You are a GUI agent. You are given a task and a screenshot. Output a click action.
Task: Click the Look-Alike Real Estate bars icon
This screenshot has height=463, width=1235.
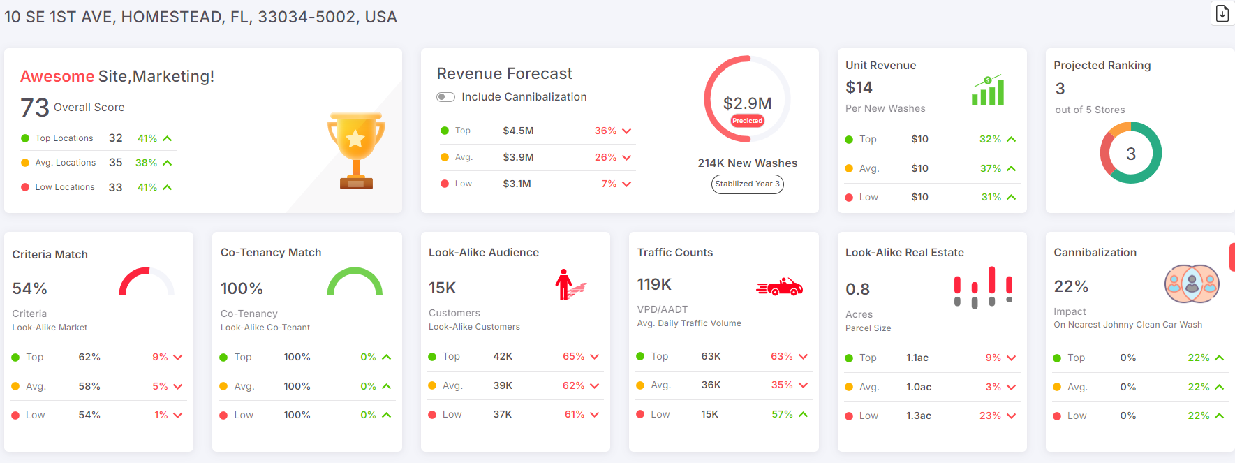(983, 287)
